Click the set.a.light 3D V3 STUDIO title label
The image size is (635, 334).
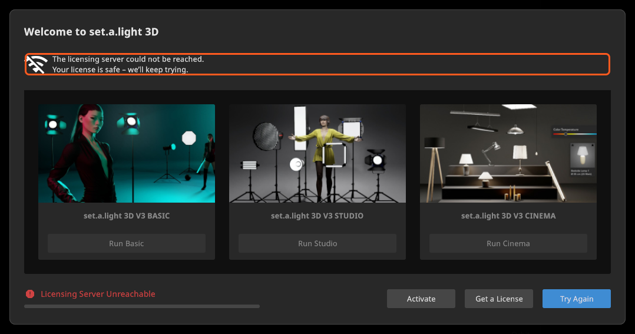click(x=317, y=216)
